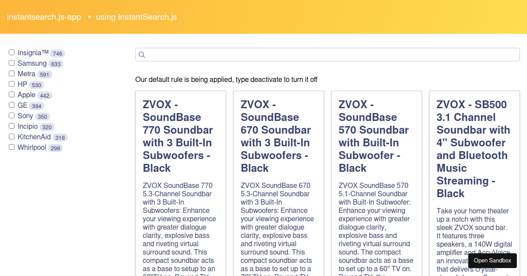Select the ZVOX SoundBase 670 Soundbar card
Image resolution: width=527 pixels, height=276 pixels.
click(x=276, y=136)
